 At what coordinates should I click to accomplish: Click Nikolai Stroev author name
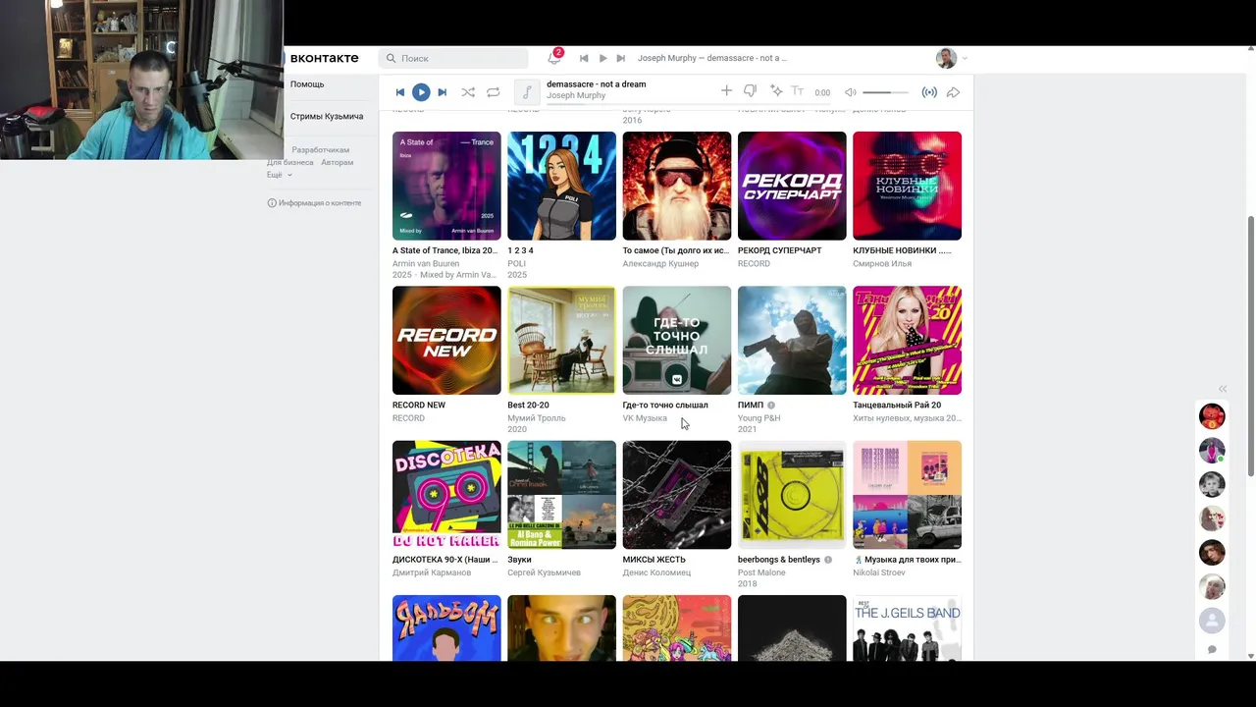click(879, 572)
